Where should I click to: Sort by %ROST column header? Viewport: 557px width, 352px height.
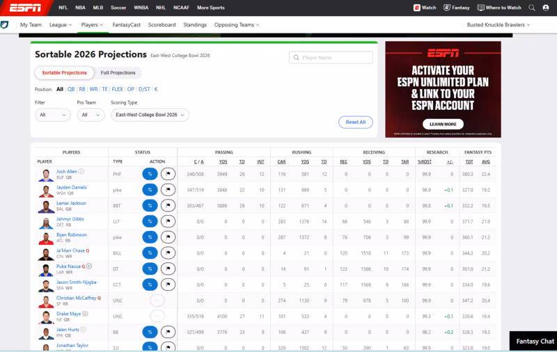tap(425, 162)
